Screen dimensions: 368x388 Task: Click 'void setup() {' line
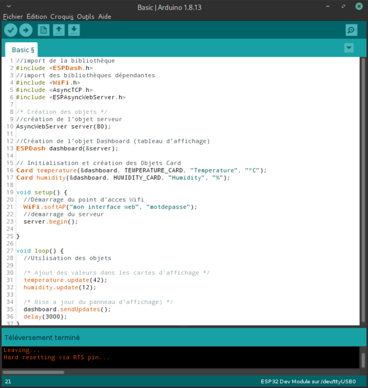click(x=42, y=192)
